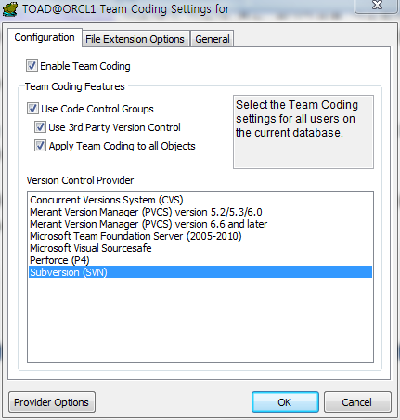Image resolution: width=400 pixels, height=420 pixels.
Task: Switch to the Configuration tab
Action: 45,37
